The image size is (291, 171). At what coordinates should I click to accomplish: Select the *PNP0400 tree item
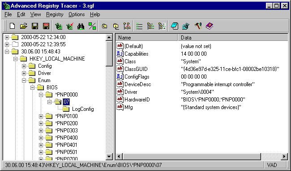click(x=66, y=138)
